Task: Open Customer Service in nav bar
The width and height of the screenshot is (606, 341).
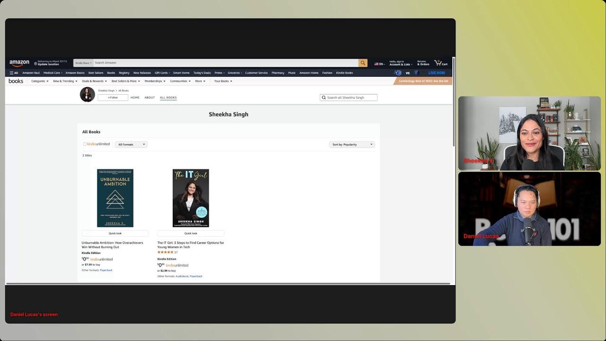Action: [x=256, y=73]
